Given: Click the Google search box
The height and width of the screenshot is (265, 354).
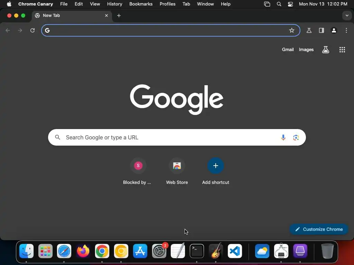Looking at the screenshot, I should point(177,137).
